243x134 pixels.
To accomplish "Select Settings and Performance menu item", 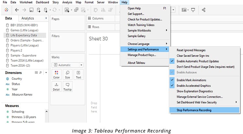I will [145, 49].
